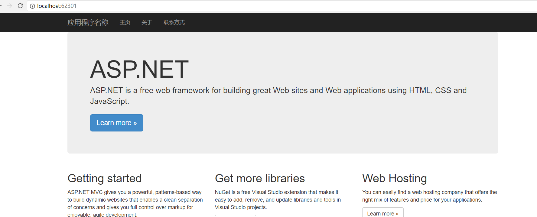Screen dimensions: 537x217
Task: Click the ASP.NET large heading
Action: coord(139,69)
